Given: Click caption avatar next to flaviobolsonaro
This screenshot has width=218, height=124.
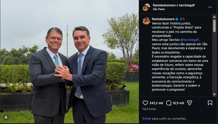Looking at the screenshot, I should [146, 21].
